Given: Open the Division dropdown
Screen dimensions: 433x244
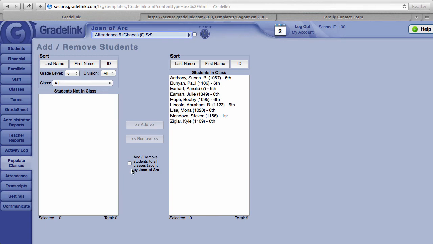Looking at the screenshot, I should (x=108, y=73).
